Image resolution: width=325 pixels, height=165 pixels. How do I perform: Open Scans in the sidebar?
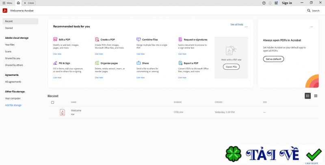click(x=8, y=51)
